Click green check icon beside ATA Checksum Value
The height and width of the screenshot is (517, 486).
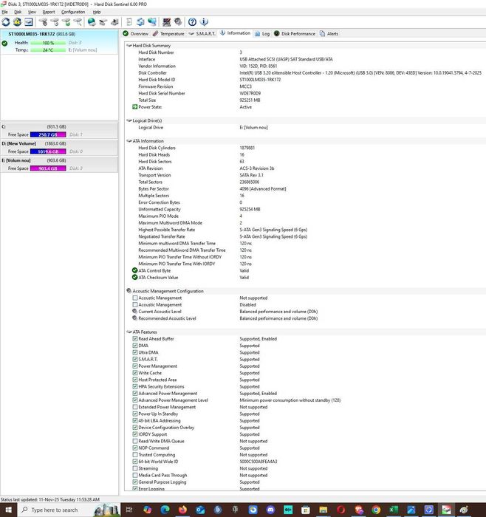coord(134,277)
